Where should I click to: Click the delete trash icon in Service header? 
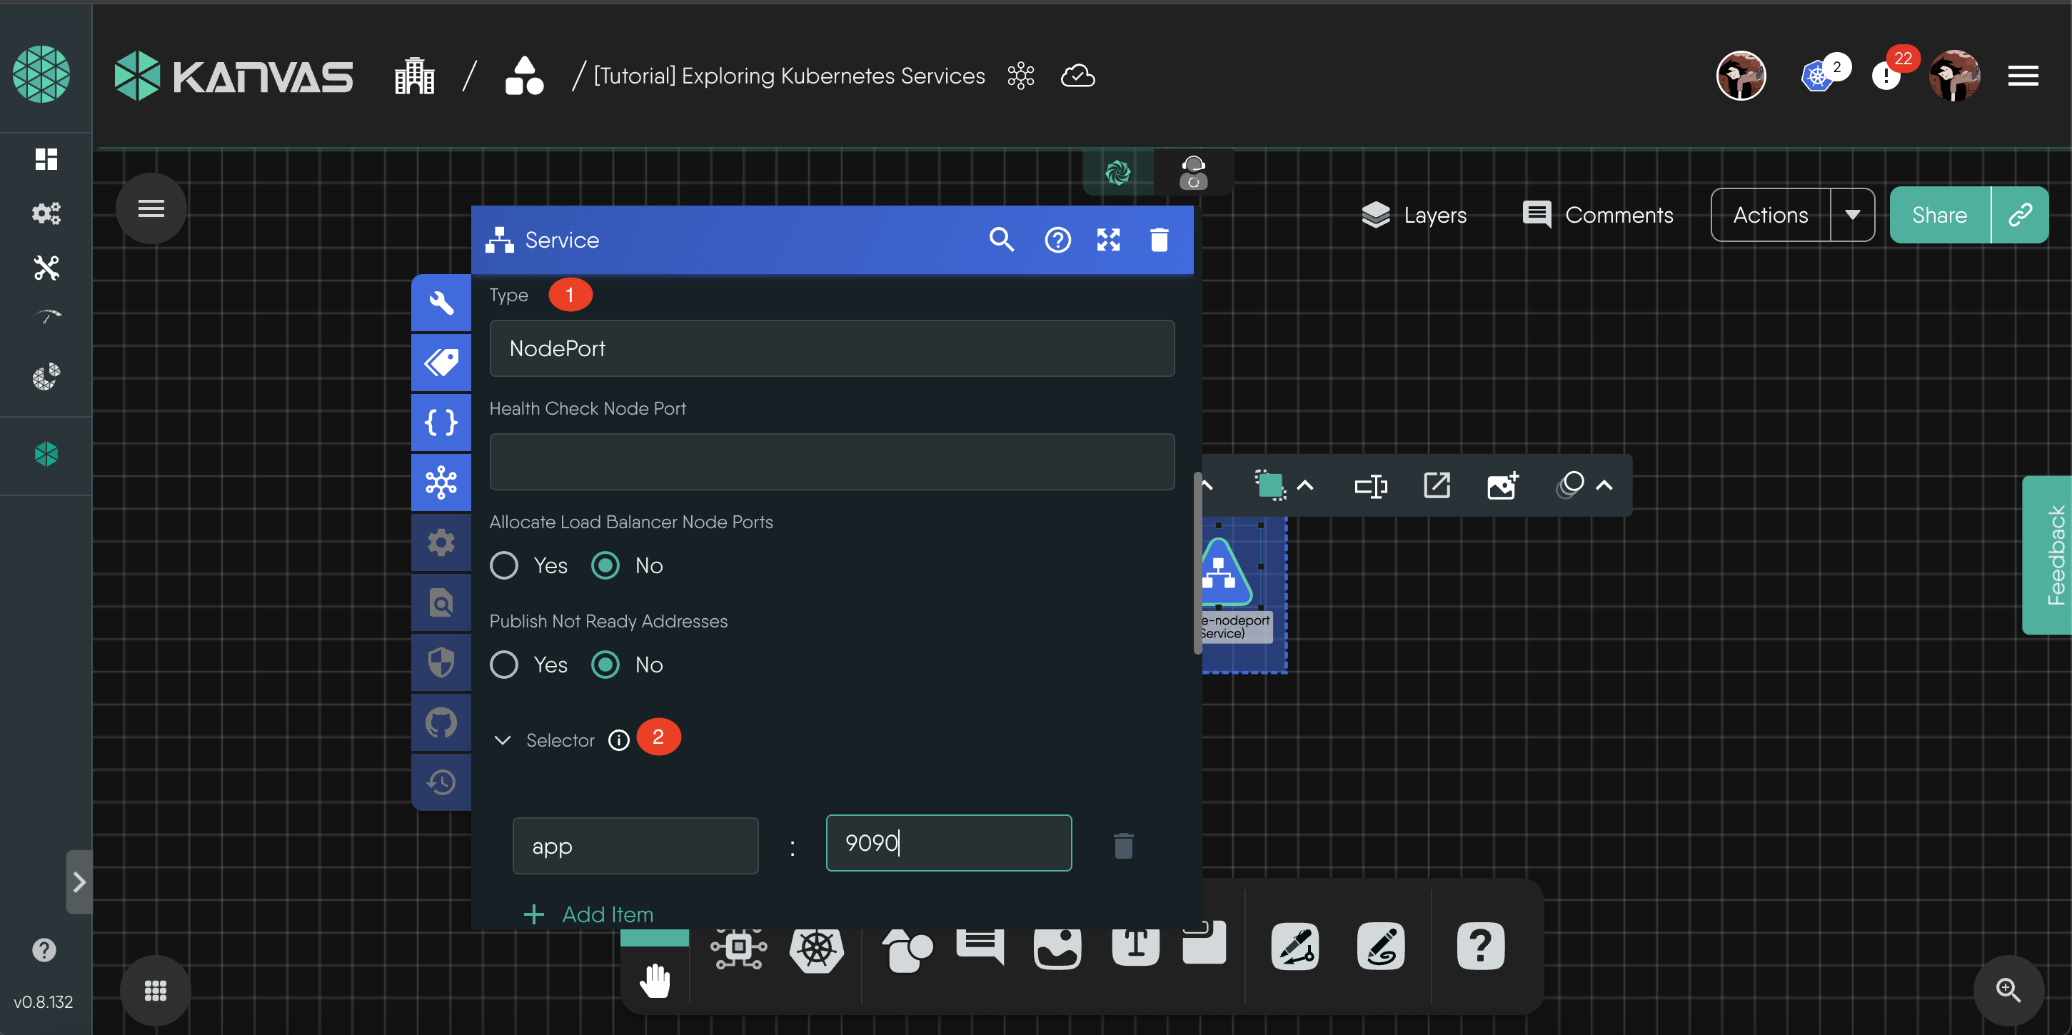coord(1159,240)
